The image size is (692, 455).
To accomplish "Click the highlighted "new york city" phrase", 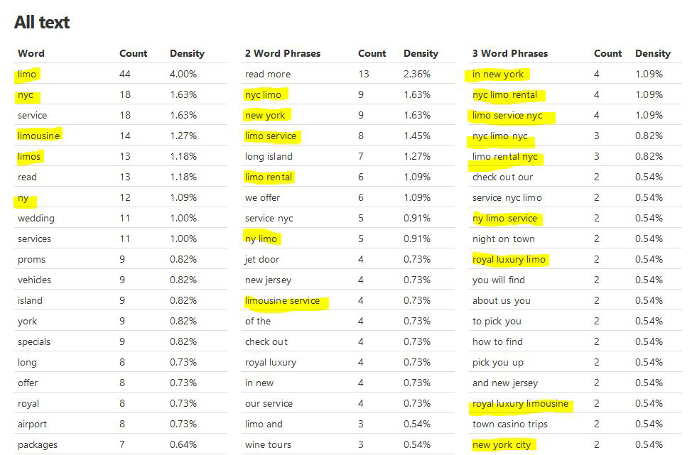I will tap(502, 444).
